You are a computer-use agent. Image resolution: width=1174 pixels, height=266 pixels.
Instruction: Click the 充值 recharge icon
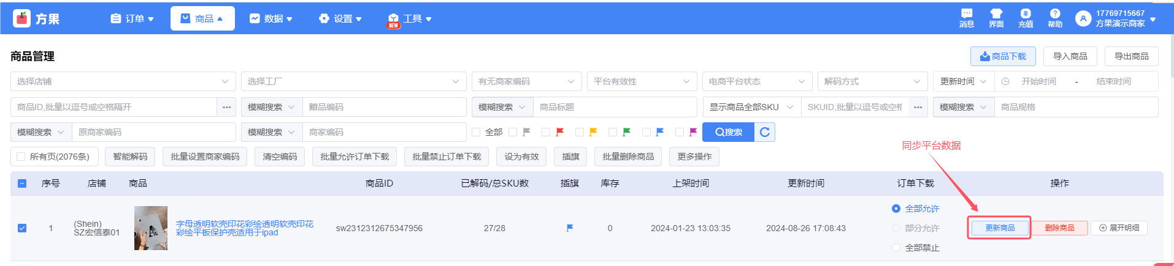(1026, 14)
